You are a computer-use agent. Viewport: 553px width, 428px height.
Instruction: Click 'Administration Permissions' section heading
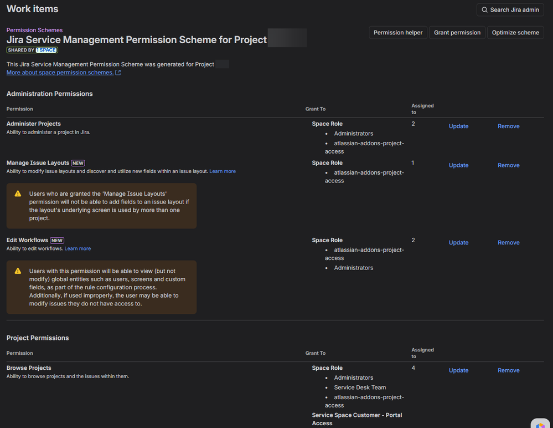click(49, 94)
